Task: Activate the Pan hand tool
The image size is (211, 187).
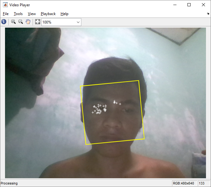Action: [28, 22]
